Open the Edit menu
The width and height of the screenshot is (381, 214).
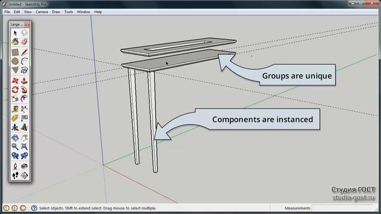[x=17, y=12]
